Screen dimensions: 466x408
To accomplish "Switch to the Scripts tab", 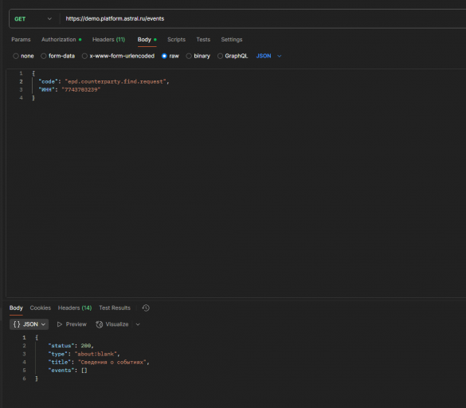I will click(176, 40).
